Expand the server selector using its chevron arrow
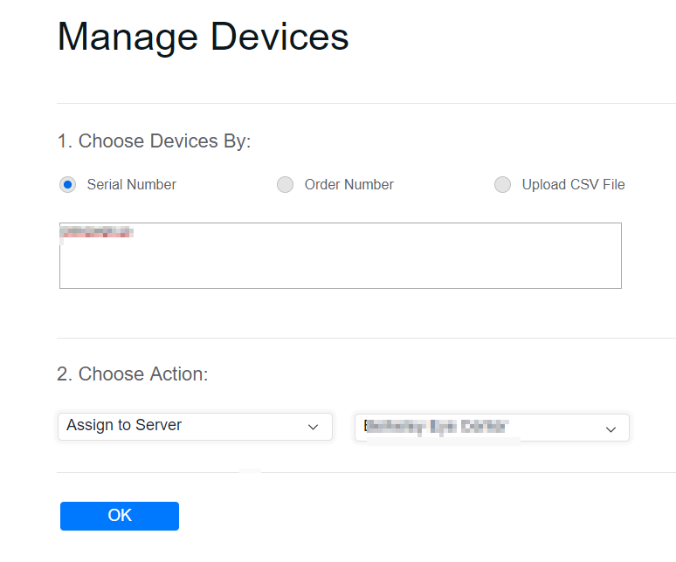The image size is (676, 562). tap(610, 428)
